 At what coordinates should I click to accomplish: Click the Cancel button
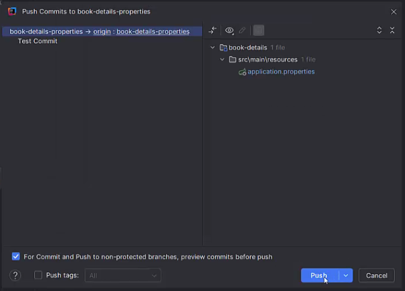(377, 275)
